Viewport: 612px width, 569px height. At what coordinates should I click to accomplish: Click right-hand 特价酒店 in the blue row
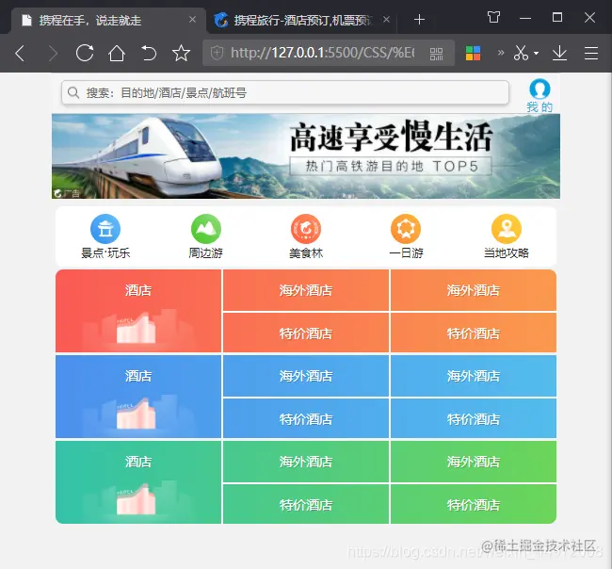click(474, 419)
